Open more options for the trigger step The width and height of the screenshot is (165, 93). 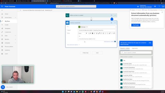pyautogui.click(x=115, y=15)
